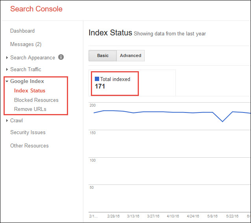Click the 3/27/16 axis date label
The height and width of the screenshot is (223, 251).
point(153,216)
